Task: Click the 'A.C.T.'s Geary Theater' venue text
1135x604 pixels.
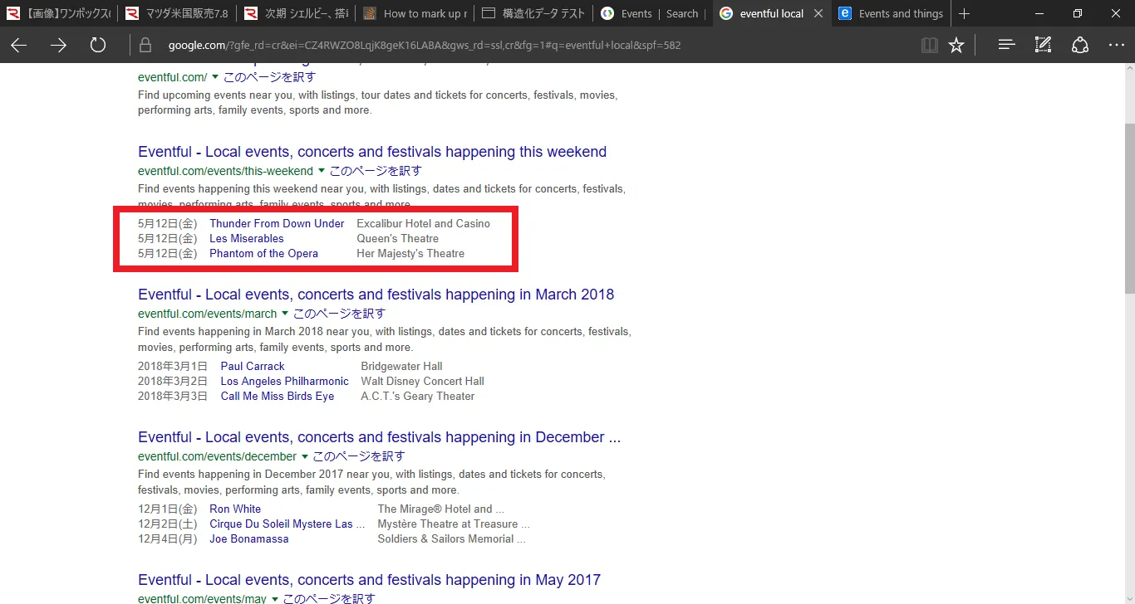Action: (418, 396)
